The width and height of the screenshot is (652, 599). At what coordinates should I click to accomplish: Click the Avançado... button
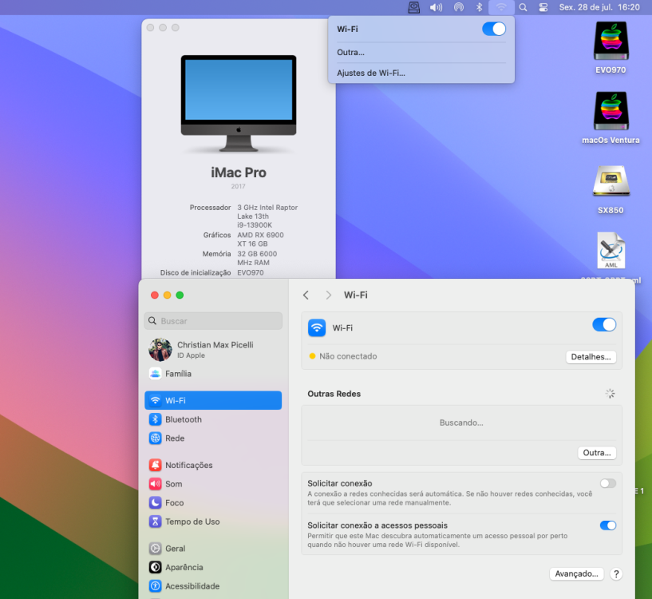576,573
